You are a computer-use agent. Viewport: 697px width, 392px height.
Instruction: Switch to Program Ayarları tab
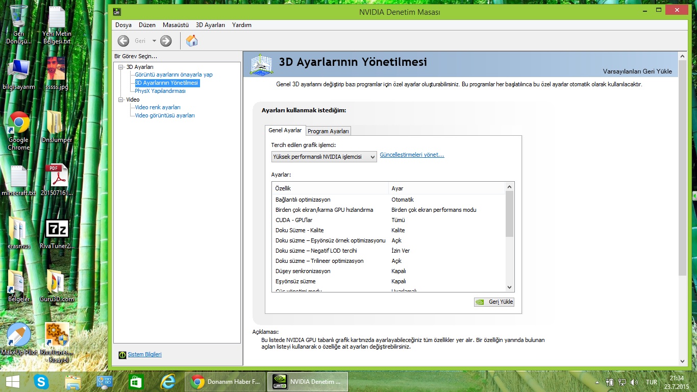click(x=328, y=131)
